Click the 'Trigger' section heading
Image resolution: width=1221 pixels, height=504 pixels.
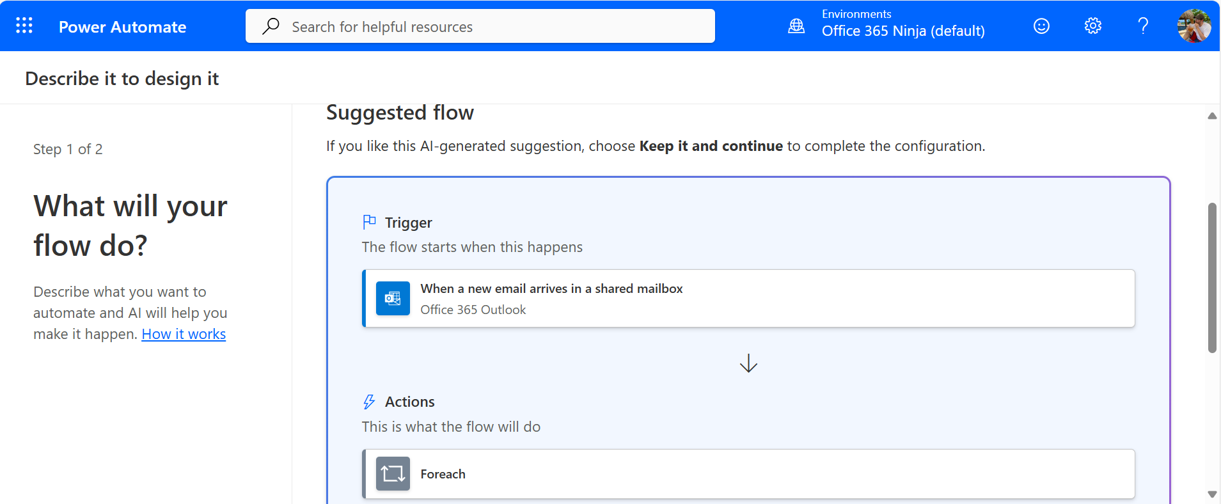click(x=408, y=223)
